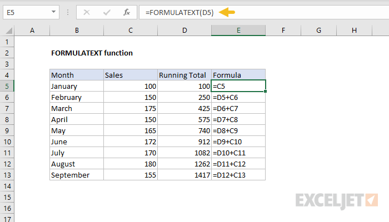
Task: Select the Running Total header cell
Action: click(x=184, y=75)
